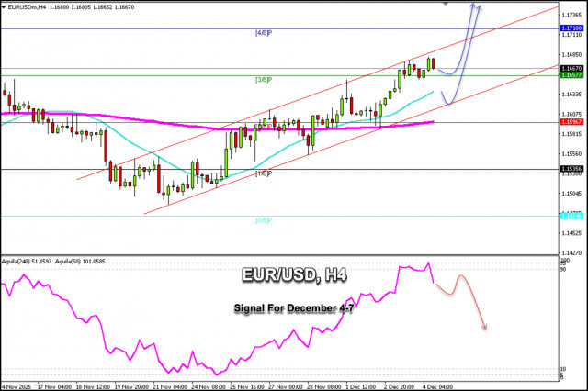Click the oscillator scale value 90
The width and height of the screenshot is (588, 391).
pos(563,269)
